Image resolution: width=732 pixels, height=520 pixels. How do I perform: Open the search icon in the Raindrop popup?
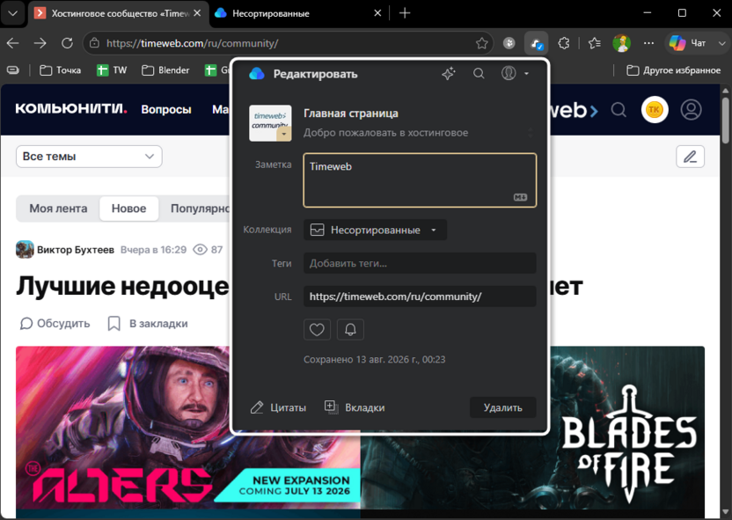(479, 73)
